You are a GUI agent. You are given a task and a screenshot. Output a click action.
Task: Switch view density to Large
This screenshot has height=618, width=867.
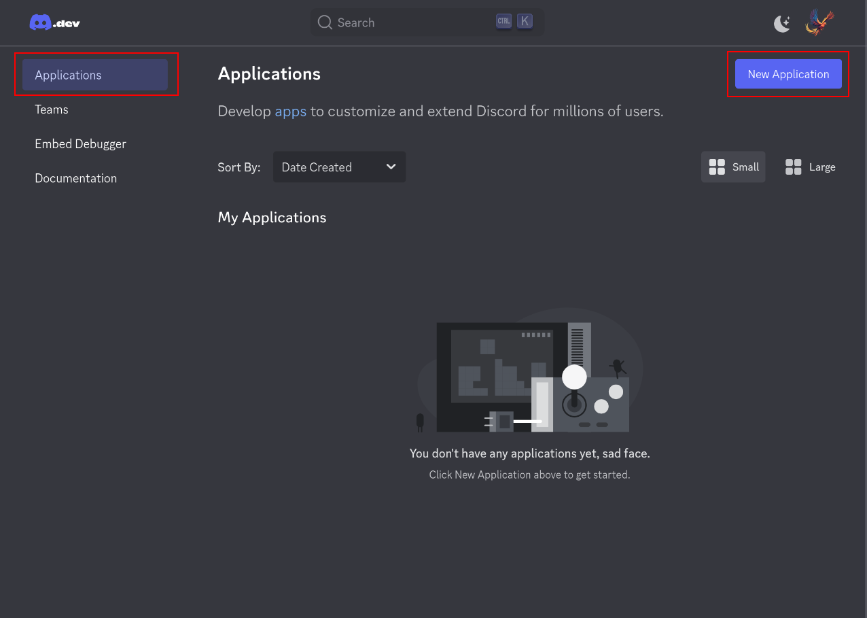[x=810, y=167]
